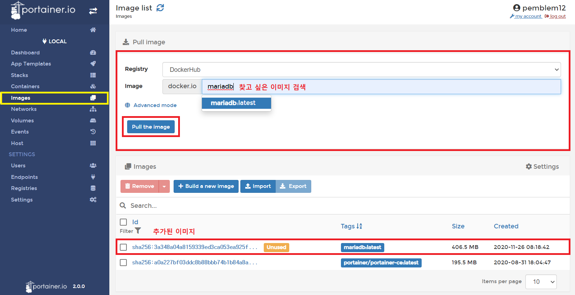Click the refresh icon beside Image list
The height and width of the screenshot is (295, 575).
coord(160,8)
